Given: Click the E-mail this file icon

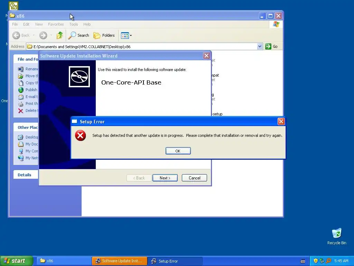Looking at the screenshot, I should (x=21, y=97).
